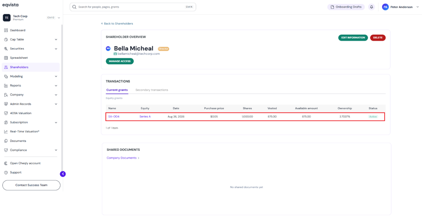
Task: Click the search for people, pages, grants field
Action: click(133, 7)
